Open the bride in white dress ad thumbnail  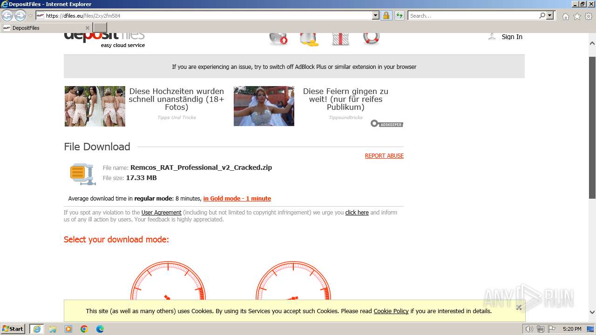tap(264, 106)
